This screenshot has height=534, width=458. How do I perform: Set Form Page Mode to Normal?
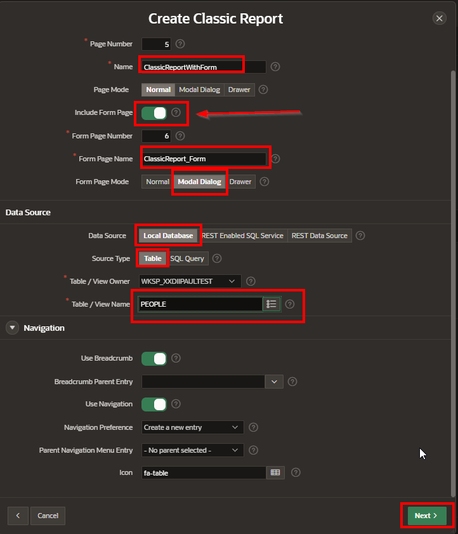(157, 182)
